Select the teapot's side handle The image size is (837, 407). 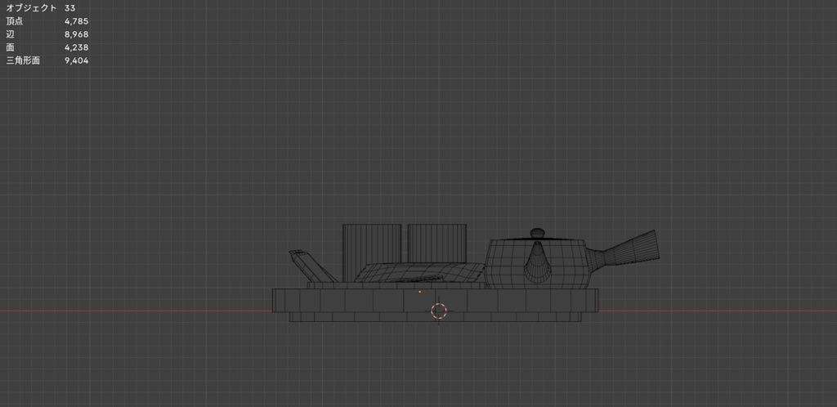point(624,249)
